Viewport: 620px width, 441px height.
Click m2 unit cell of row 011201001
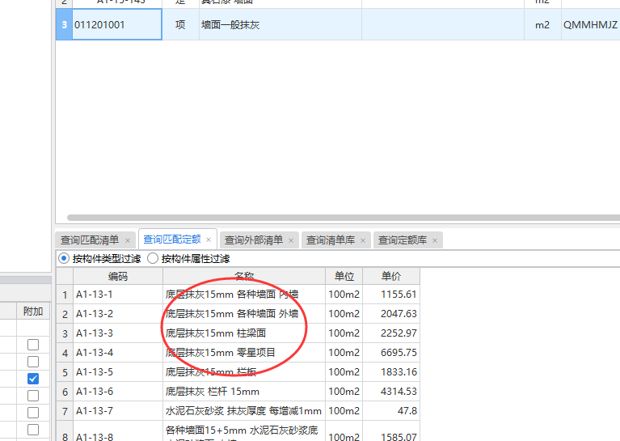click(x=542, y=24)
